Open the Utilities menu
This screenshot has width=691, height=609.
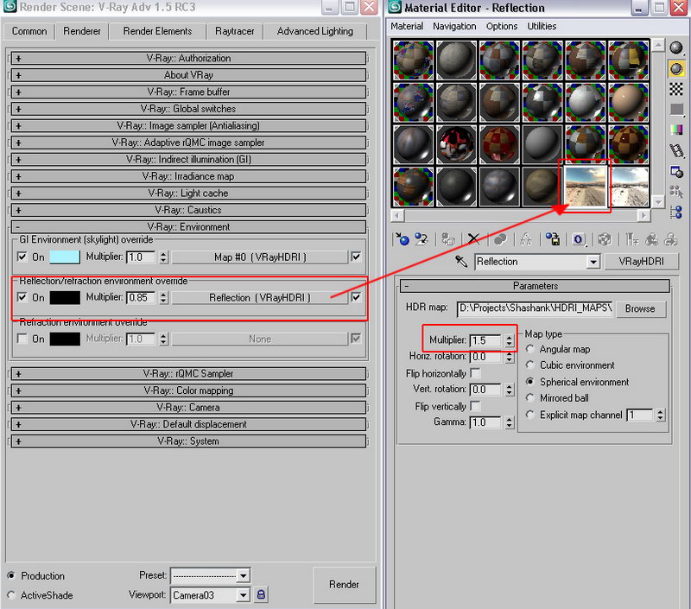coord(542,27)
